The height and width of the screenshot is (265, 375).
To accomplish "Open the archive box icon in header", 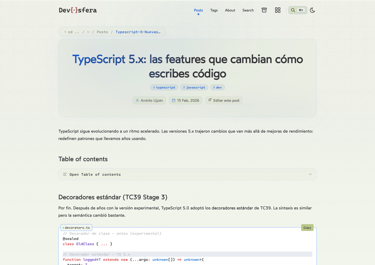I will [x=264, y=10].
